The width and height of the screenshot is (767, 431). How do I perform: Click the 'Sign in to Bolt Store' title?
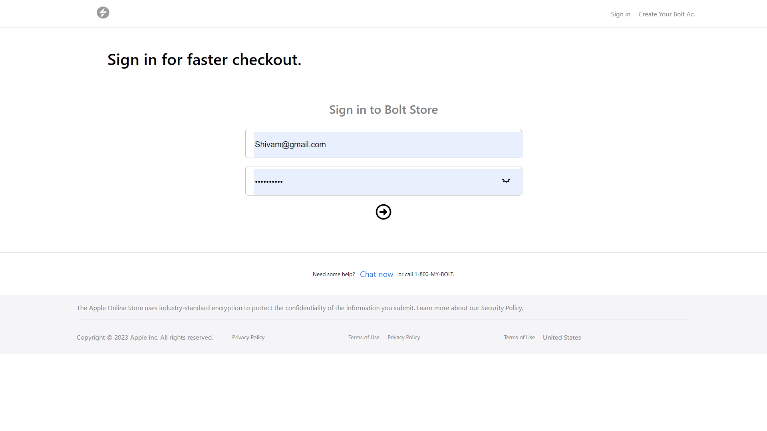(383, 110)
